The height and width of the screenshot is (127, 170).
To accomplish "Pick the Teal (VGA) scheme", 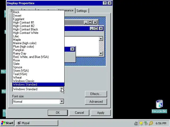I will 38,74.
